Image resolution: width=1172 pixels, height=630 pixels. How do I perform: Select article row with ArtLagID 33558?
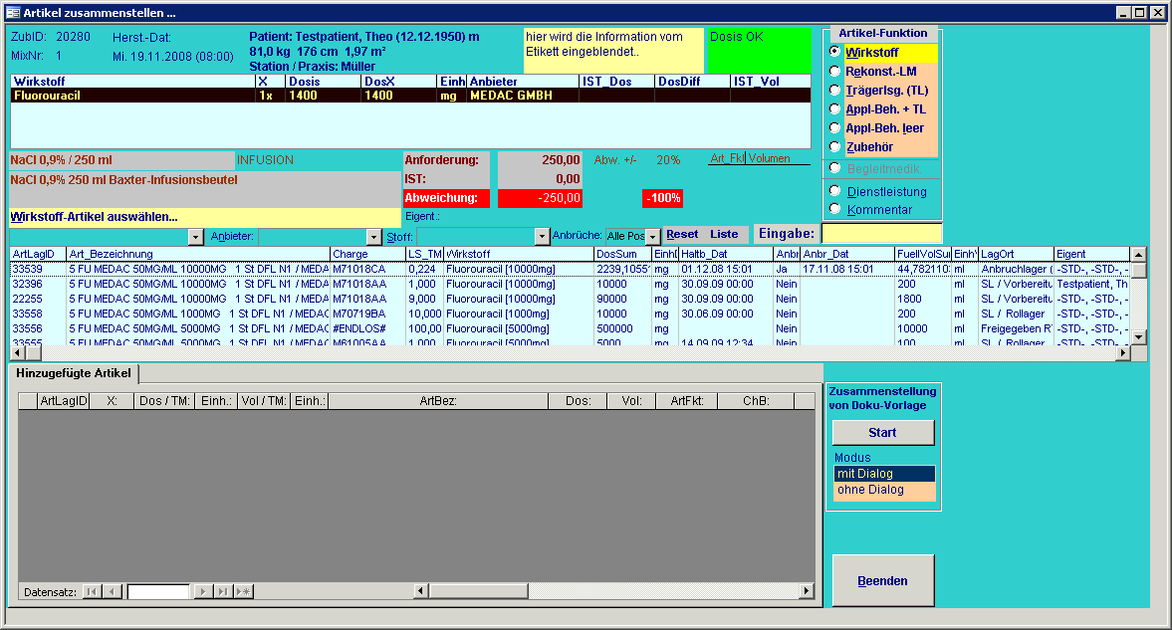click(x=570, y=314)
